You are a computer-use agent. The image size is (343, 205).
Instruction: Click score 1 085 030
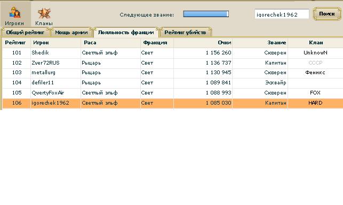218,103
